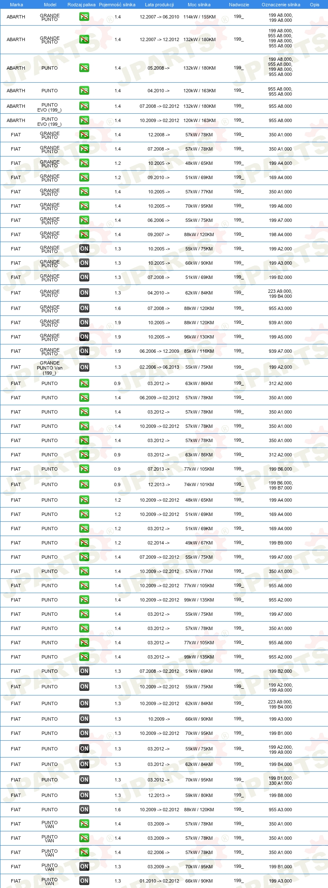
Task: Click petrol icon in Abarth Grande Punto 114kW row
Action: pyautogui.click(x=84, y=17)
